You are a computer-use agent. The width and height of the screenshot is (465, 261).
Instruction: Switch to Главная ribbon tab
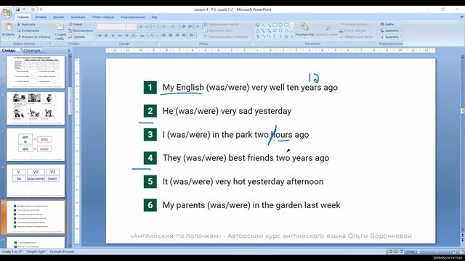point(23,17)
